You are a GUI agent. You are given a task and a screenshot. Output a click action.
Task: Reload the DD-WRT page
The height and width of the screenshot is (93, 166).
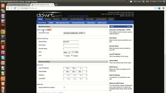pyautogui.click(x=15, y=8)
